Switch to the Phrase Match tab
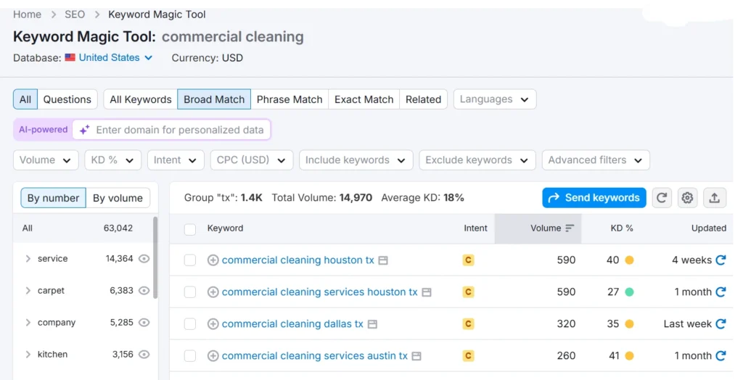 coord(290,99)
